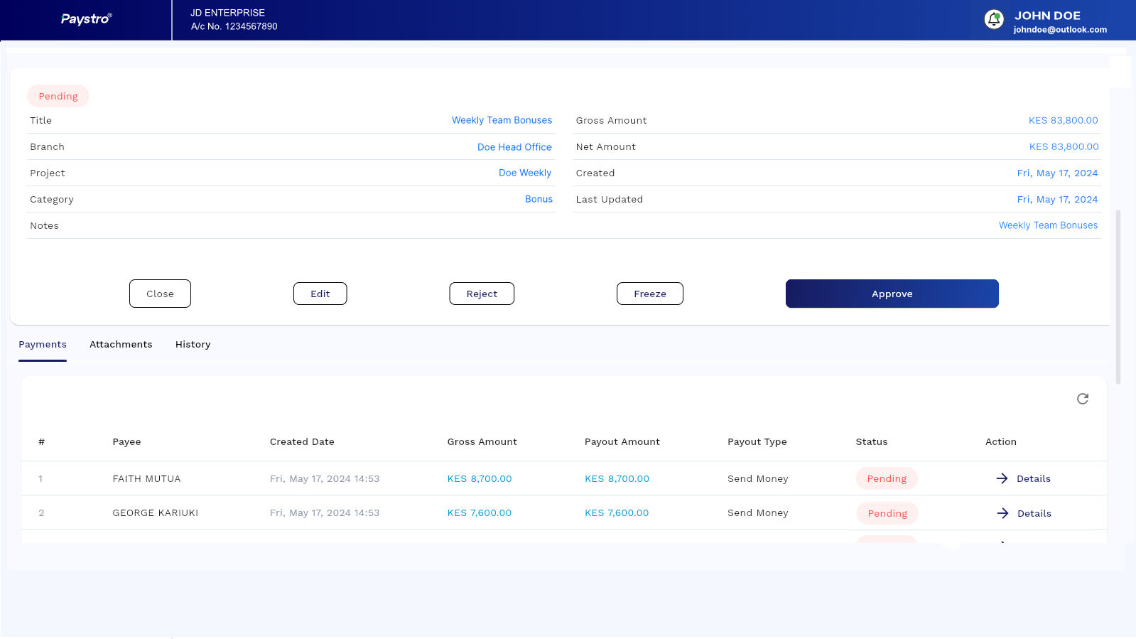
Task: Click the johndoe@outlook.com account email
Action: (x=1059, y=30)
